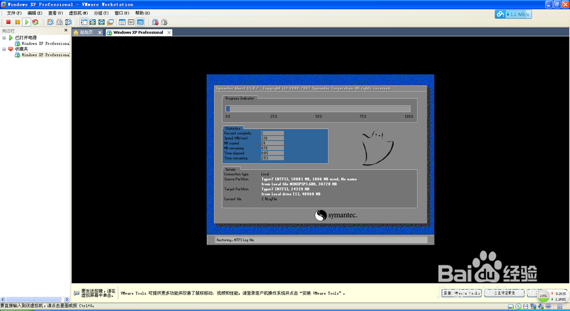Click the red power off toolbar icon

(x=8, y=22)
